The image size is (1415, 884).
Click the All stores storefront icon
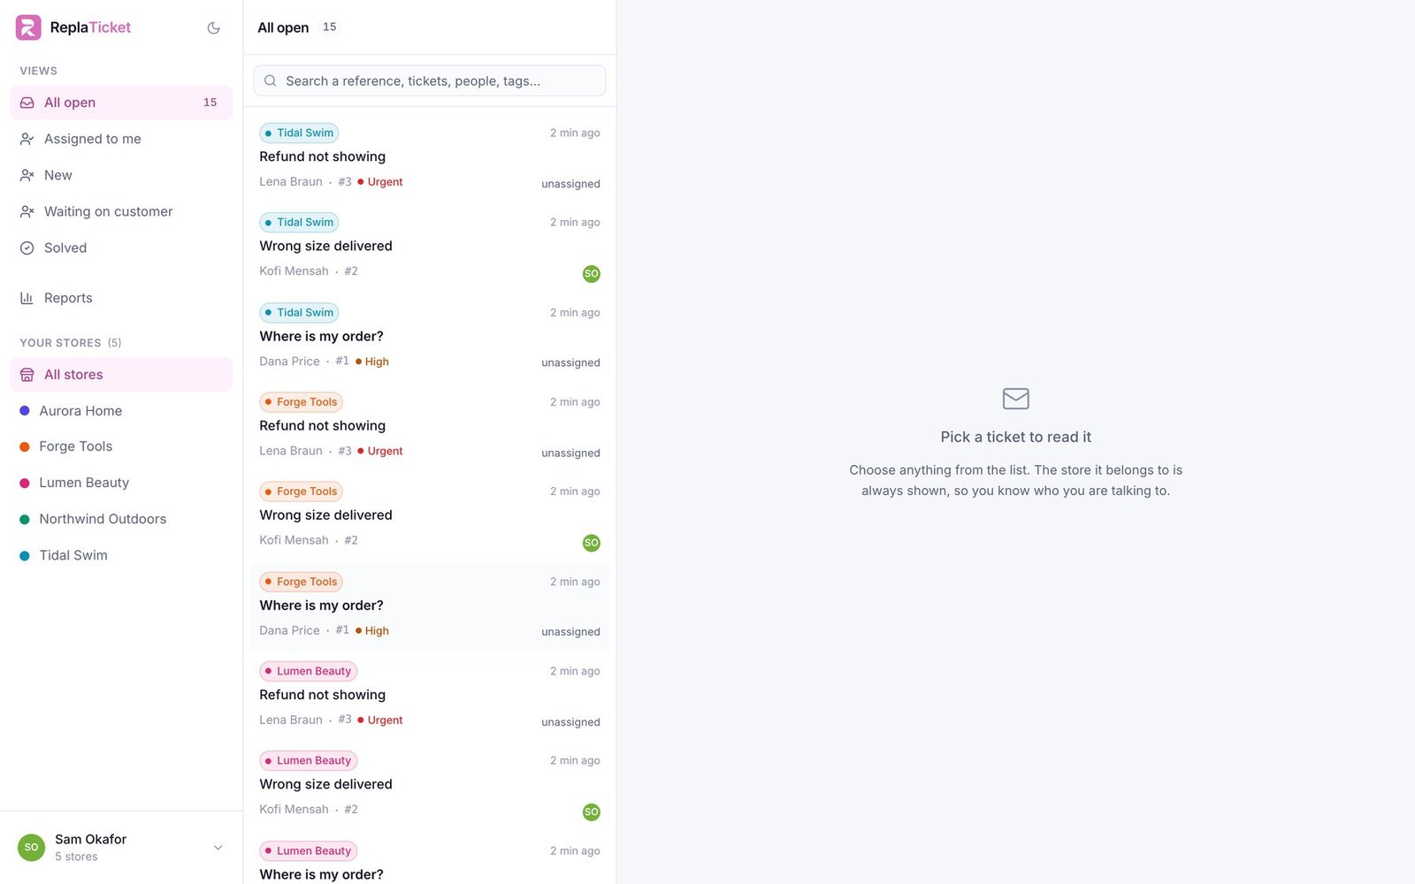[27, 375]
